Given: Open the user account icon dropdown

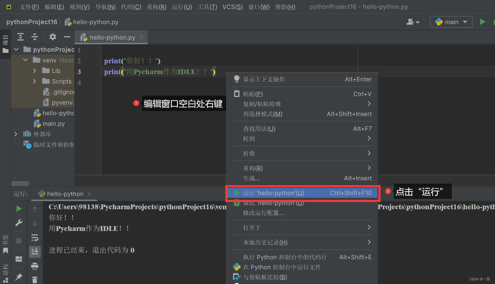Looking at the screenshot, I should (413, 22).
